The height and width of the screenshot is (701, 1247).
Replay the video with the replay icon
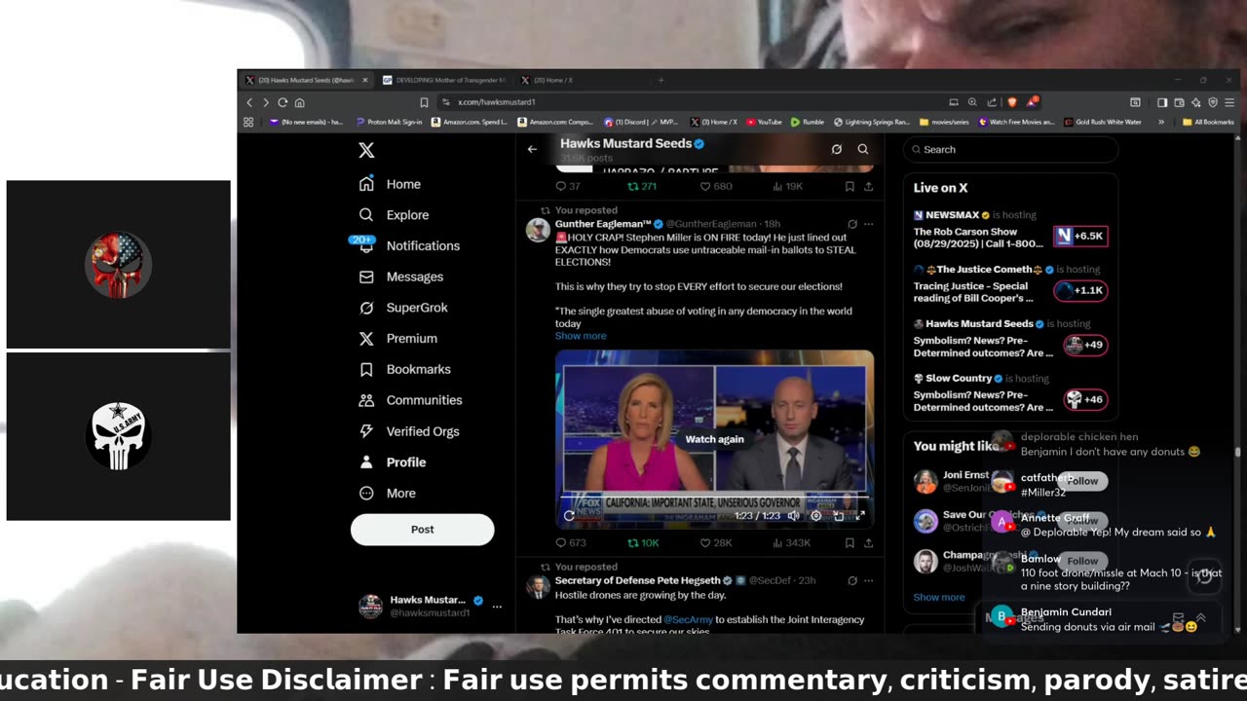click(569, 516)
